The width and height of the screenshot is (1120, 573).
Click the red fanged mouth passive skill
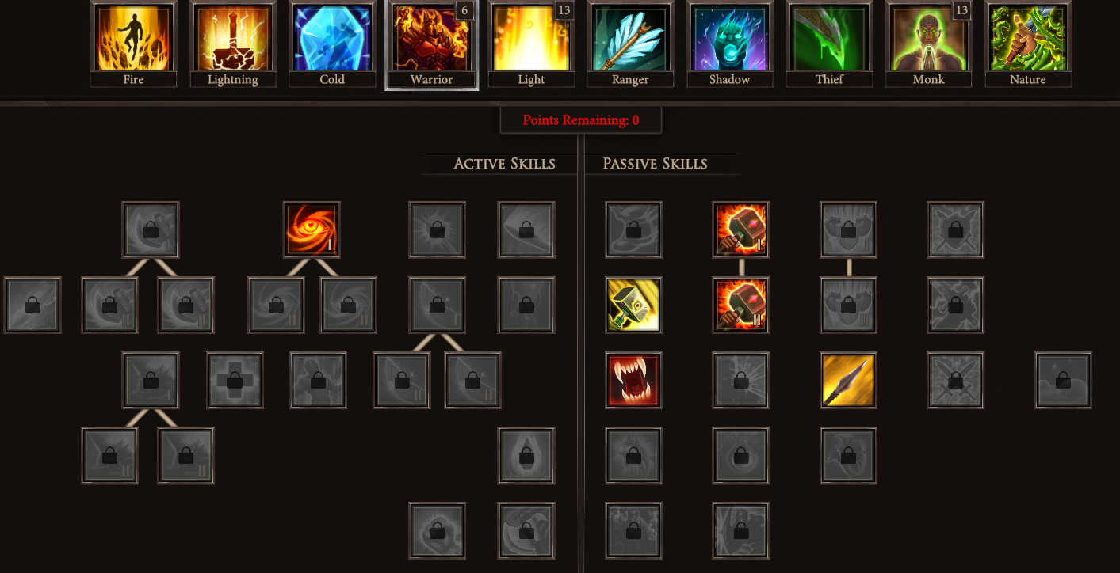[x=633, y=380]
